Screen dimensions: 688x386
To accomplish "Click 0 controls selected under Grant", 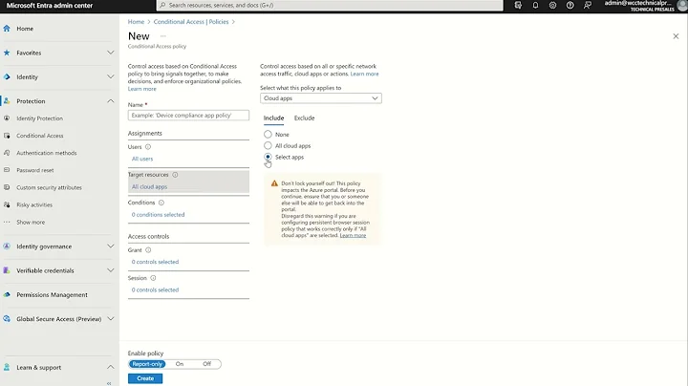I will [x=155, y=262].
